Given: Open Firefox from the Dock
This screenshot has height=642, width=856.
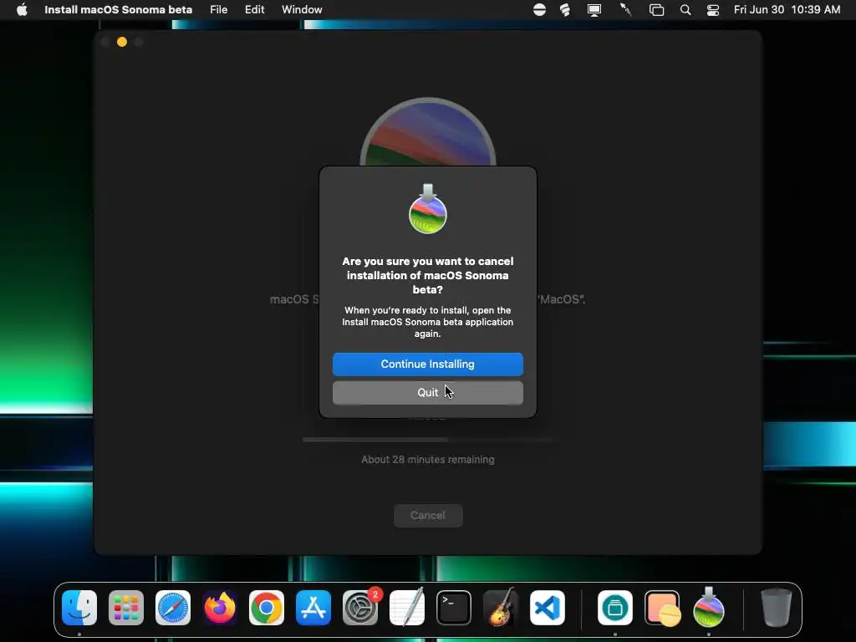Looking at the screenshot, I should [x=220, y=608].
